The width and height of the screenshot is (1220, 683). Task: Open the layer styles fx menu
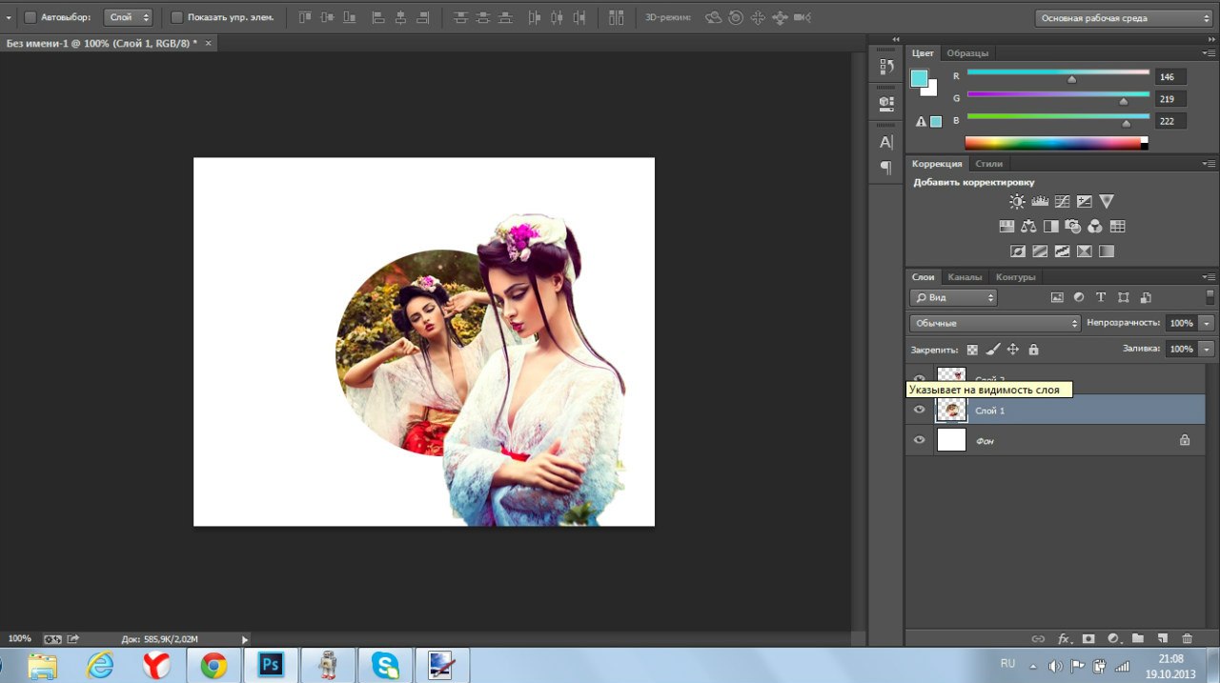(x=1064, y=638)
